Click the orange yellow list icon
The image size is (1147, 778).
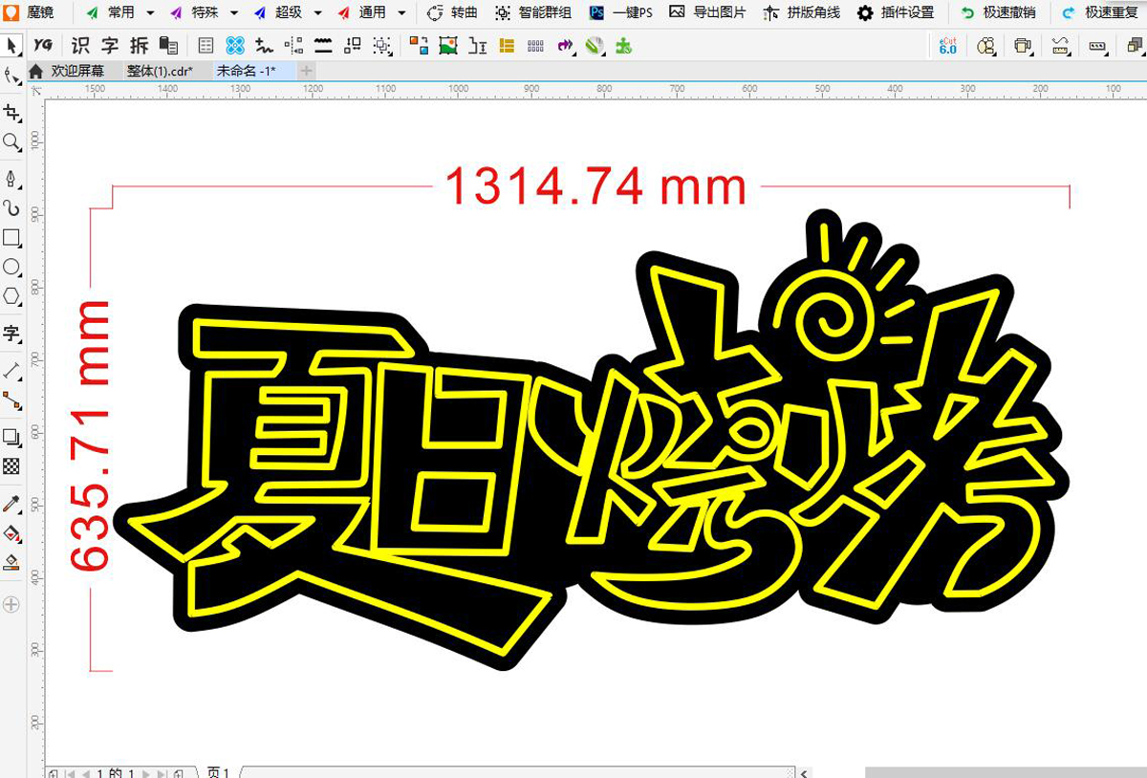507,45
